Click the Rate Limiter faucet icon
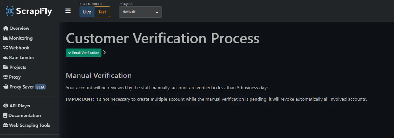 coord(6,58)
